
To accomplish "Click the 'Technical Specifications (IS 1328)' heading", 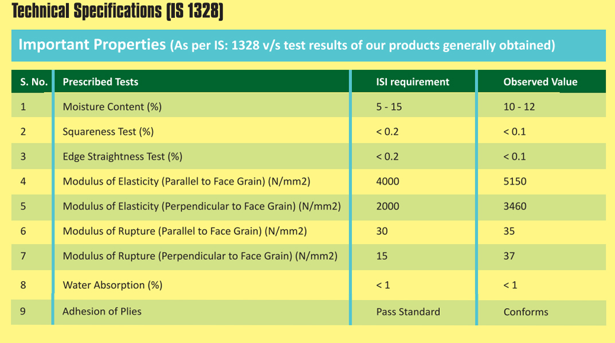I will [x=117, y=10].
